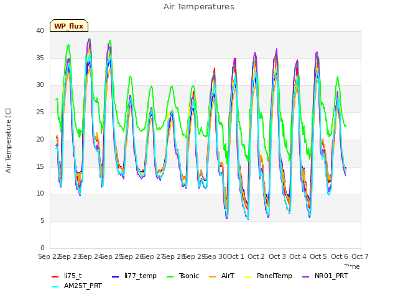This screenshot has height=298, width=398.
Task: Select the PanelTemp legend label
Action: (x=274, y=276)
